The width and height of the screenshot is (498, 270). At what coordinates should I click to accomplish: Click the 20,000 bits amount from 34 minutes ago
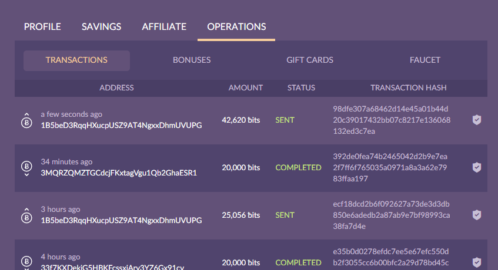click(240, 168)
